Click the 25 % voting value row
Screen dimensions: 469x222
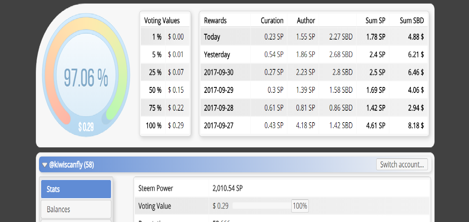click(165, 72)
